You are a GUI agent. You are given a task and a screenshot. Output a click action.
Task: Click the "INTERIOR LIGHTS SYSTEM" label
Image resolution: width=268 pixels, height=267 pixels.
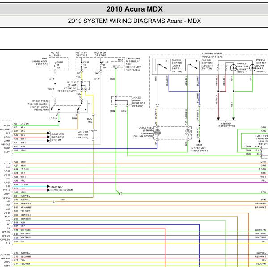pos(226,125)
